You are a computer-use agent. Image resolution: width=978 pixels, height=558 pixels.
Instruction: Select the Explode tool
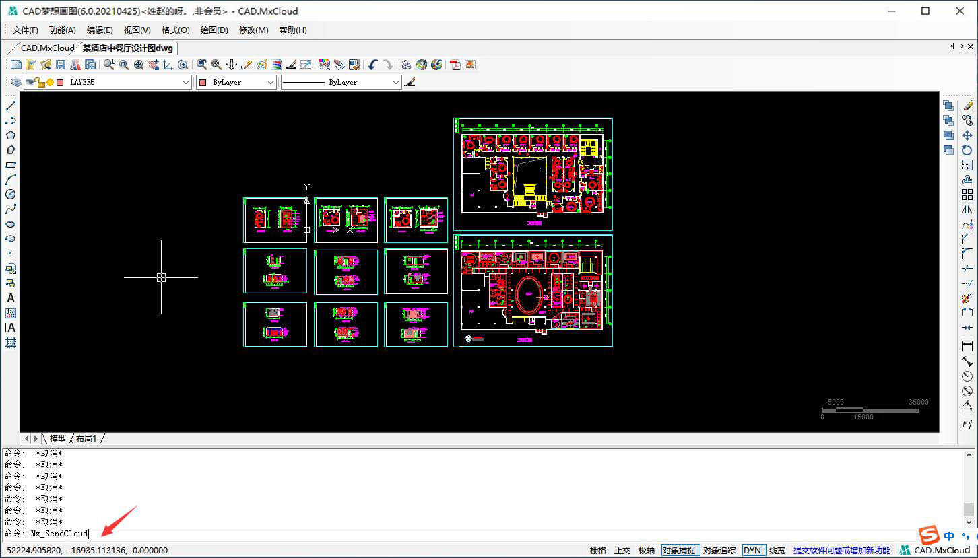click(x=967, y=298)
